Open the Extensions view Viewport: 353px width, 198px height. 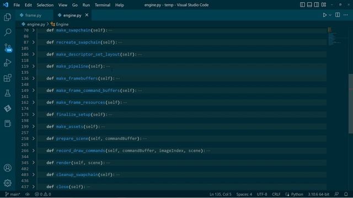coord(7,78)
